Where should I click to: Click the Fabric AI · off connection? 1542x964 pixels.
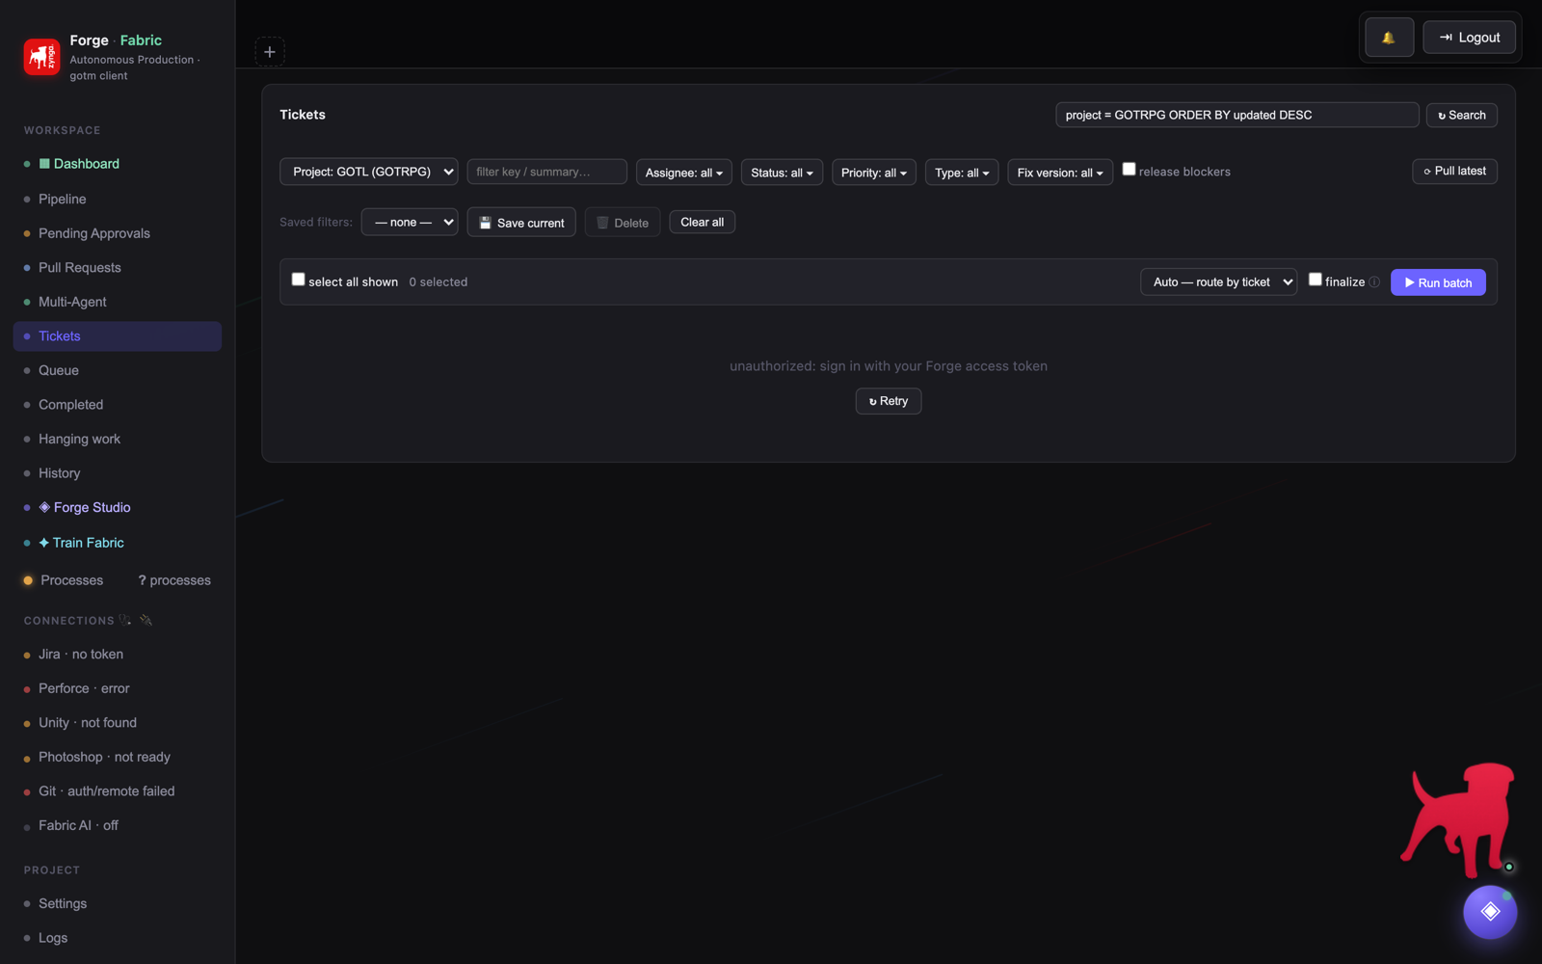coord(118,825)
